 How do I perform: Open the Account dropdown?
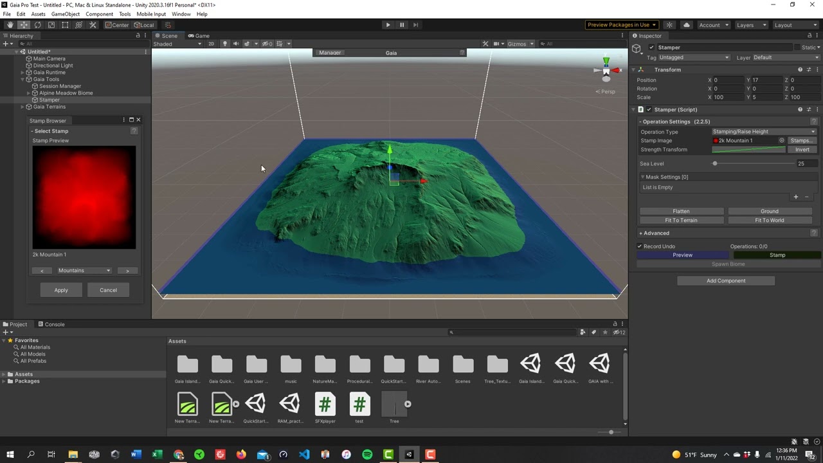point(713,25)
